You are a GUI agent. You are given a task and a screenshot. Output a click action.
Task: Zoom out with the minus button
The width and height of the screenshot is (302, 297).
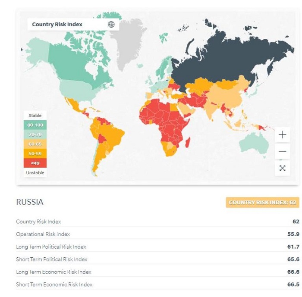click(282, 151)
